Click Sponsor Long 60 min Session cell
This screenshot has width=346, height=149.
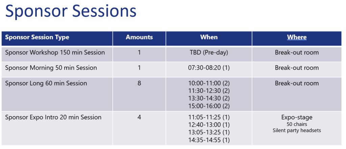tap(46, 83)
